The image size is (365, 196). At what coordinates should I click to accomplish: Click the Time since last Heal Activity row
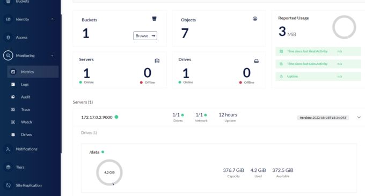(x=318, y=51)
